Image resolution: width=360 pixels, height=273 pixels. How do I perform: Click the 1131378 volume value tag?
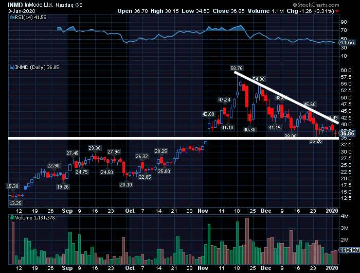click(349, 250)
